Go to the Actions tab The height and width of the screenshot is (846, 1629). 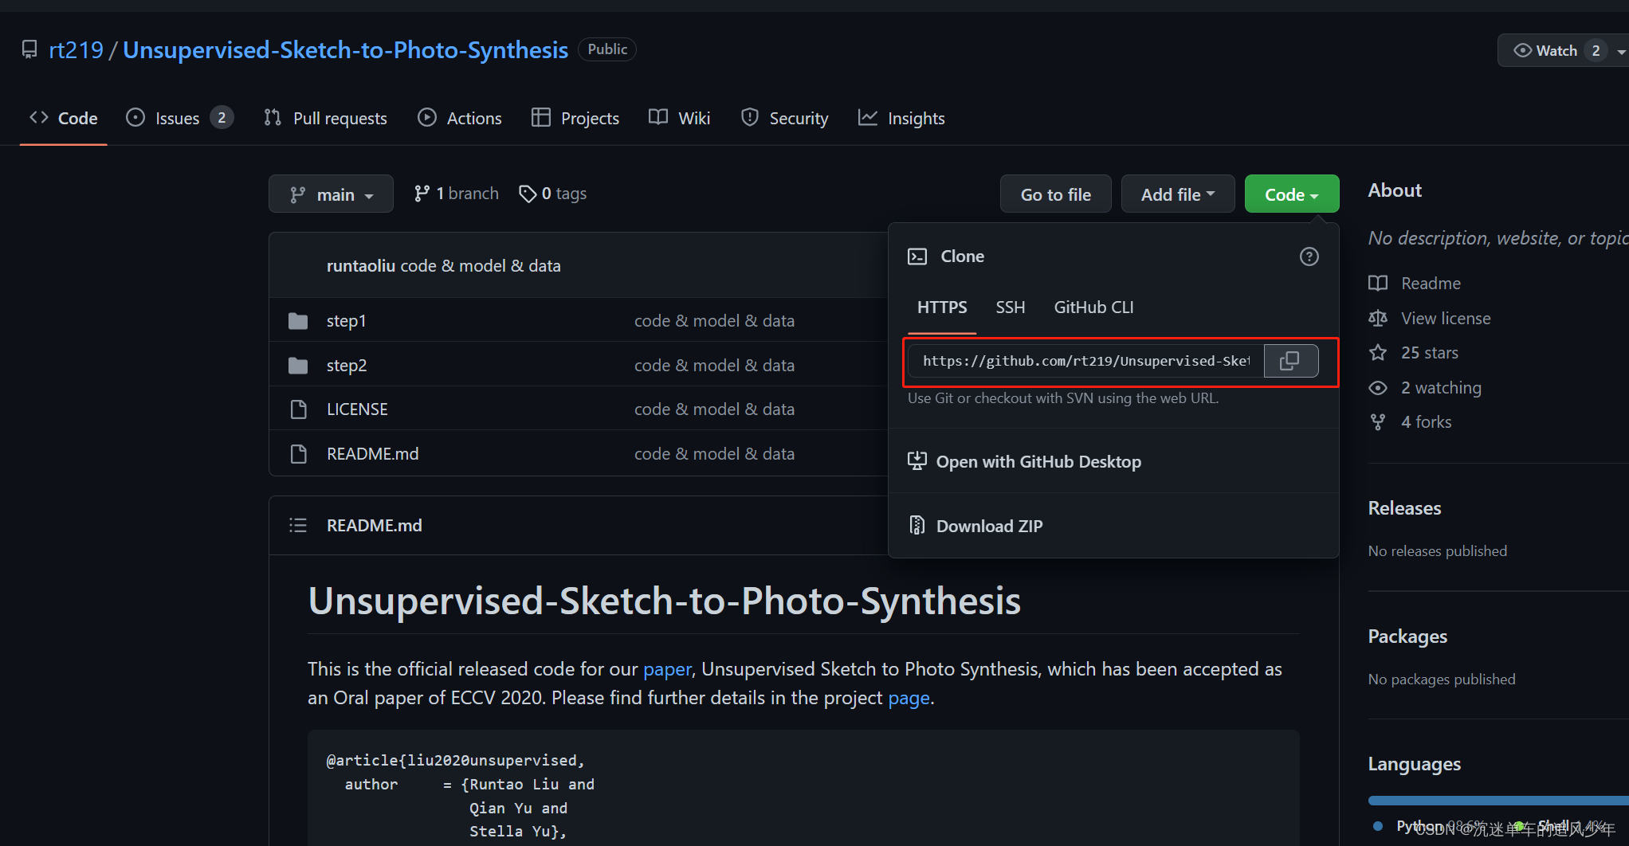pos(460,119)
